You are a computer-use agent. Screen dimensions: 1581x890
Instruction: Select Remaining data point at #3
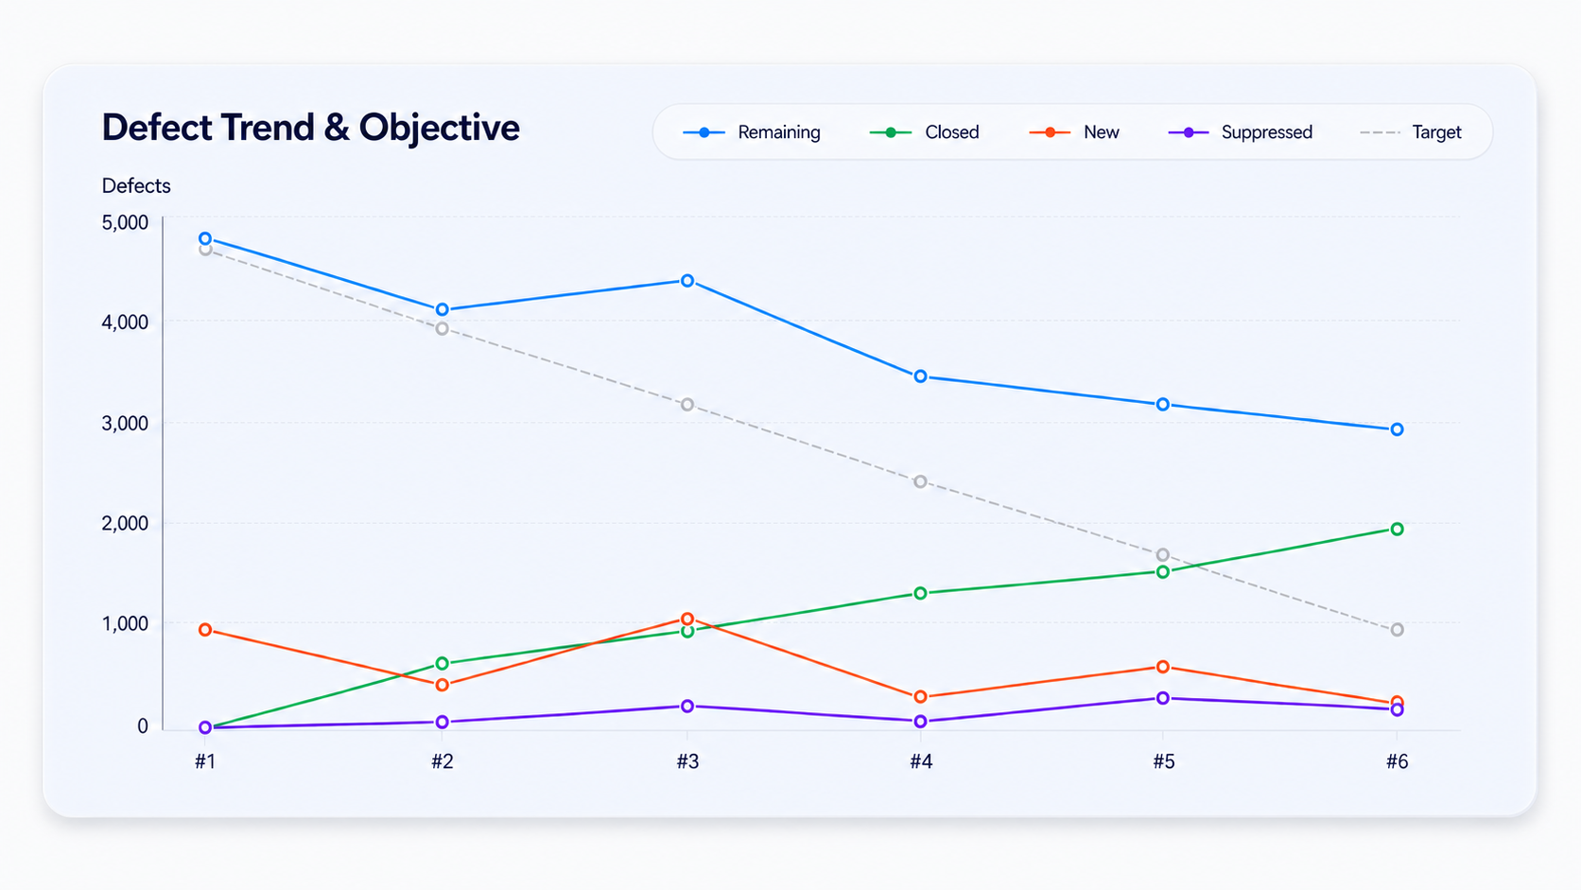pos(687,281)
